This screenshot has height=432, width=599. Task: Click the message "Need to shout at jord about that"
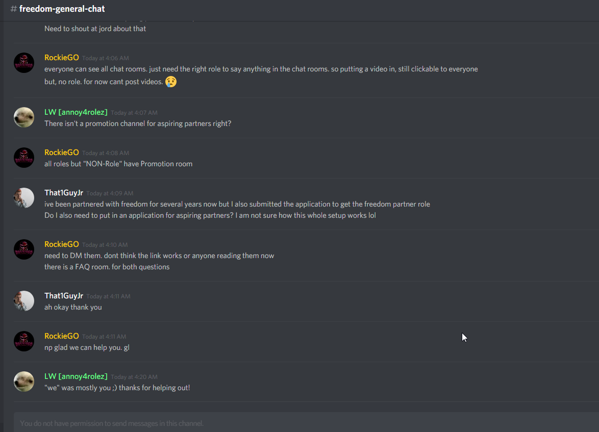point(95,29)
